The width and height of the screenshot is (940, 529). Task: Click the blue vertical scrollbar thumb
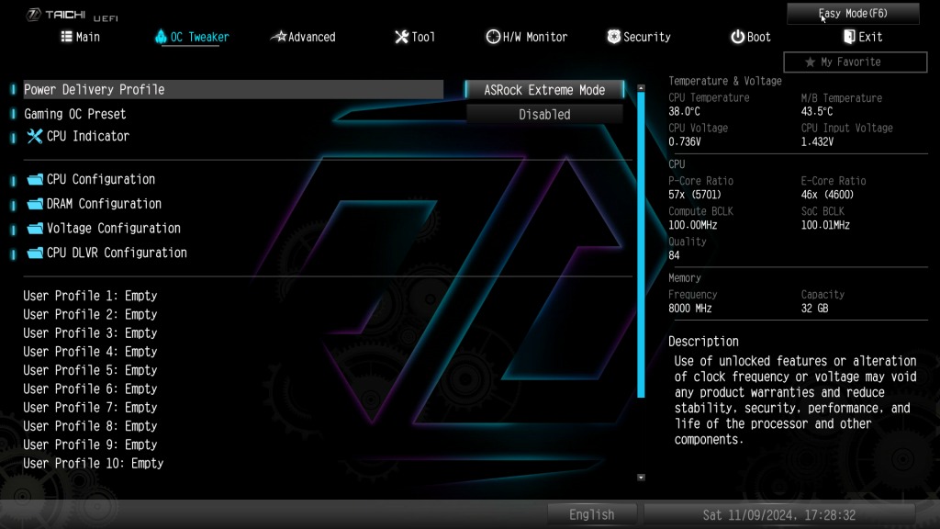coord(641,244)
